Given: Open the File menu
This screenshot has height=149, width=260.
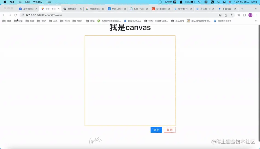Looking at the screenshot, I should tap(19, 2).
